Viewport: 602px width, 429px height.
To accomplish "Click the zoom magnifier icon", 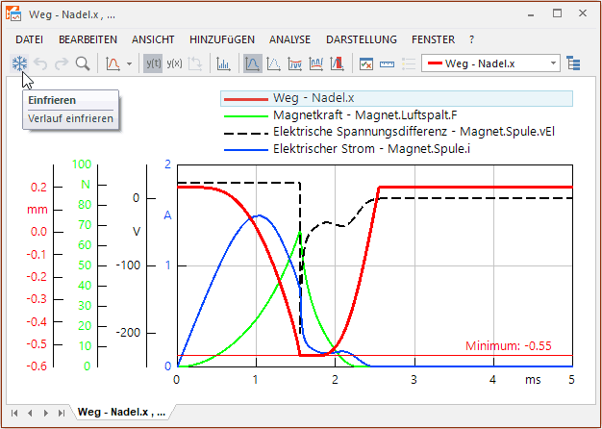I will pos(83,64).
